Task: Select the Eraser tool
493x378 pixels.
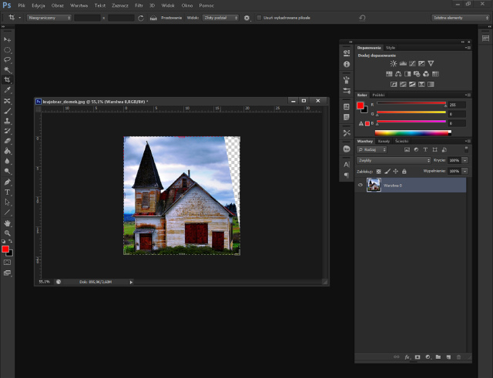Action: (7, 141)
